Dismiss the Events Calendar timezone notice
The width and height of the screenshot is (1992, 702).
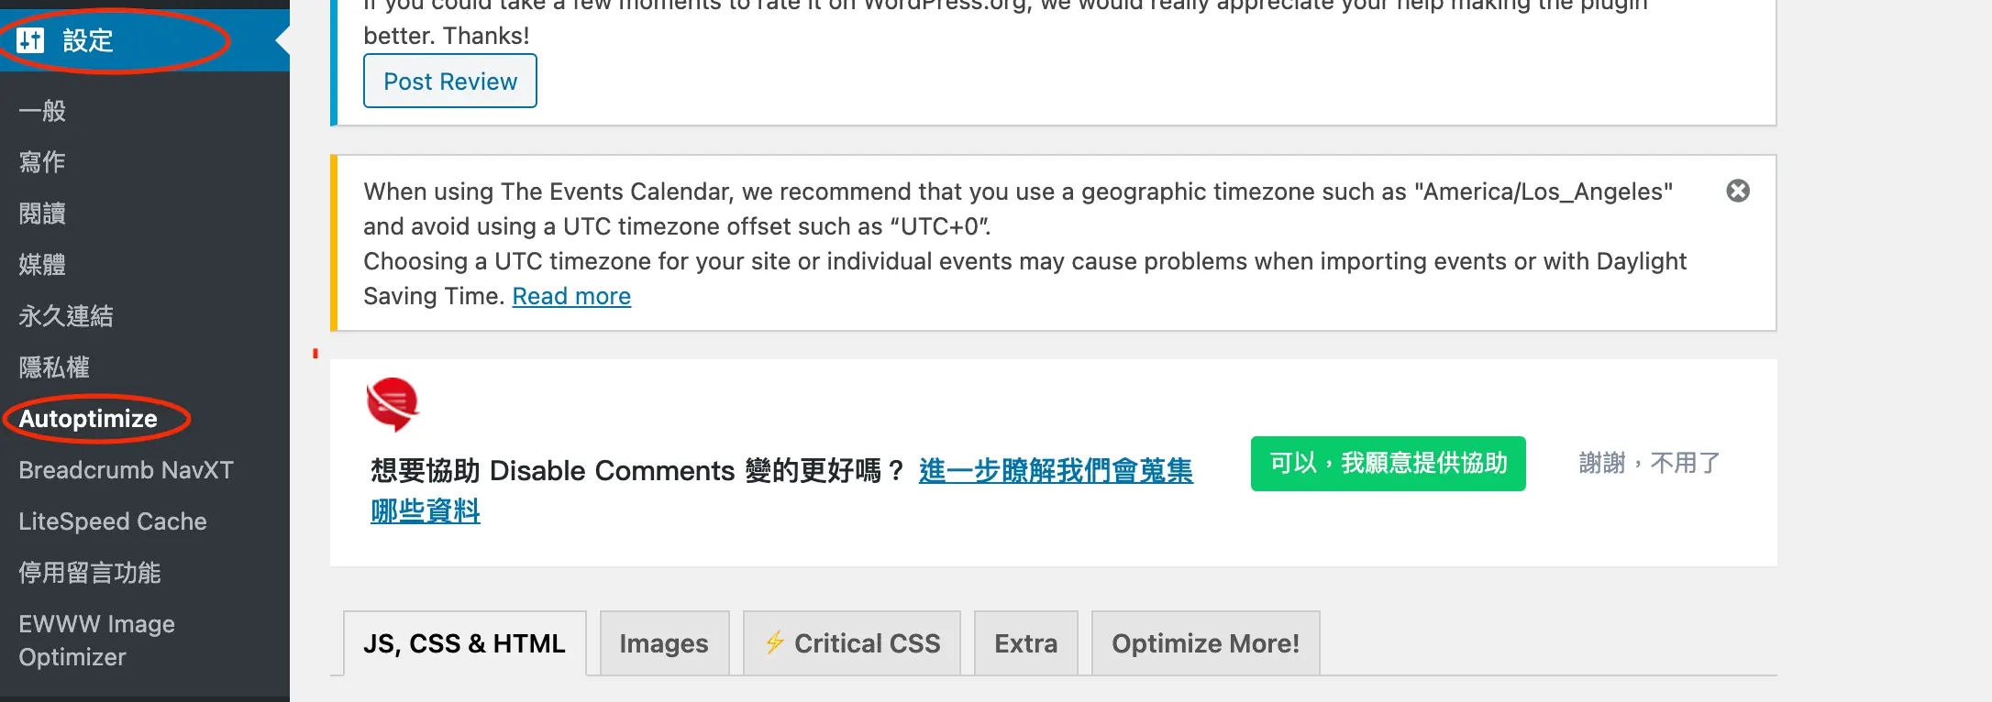pos(1738,191)
